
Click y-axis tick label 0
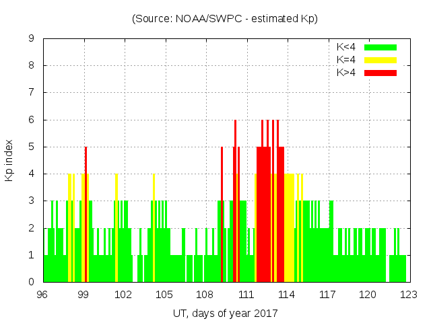(x=32, y=282)
